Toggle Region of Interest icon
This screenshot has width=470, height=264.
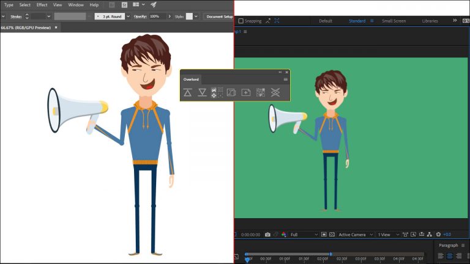coord(324,235)
